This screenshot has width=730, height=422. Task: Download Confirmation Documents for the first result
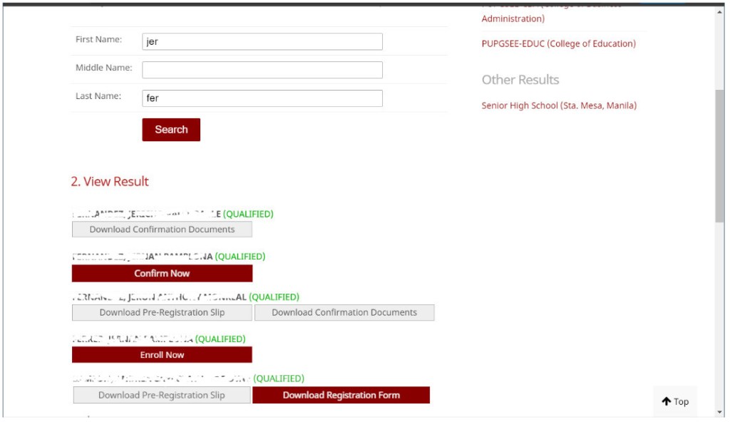[x=162, y=230]
